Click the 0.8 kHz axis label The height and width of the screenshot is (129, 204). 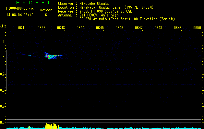click(3, 90)
